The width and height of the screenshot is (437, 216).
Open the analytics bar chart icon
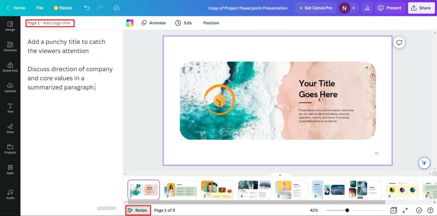(x=367, y=8)
